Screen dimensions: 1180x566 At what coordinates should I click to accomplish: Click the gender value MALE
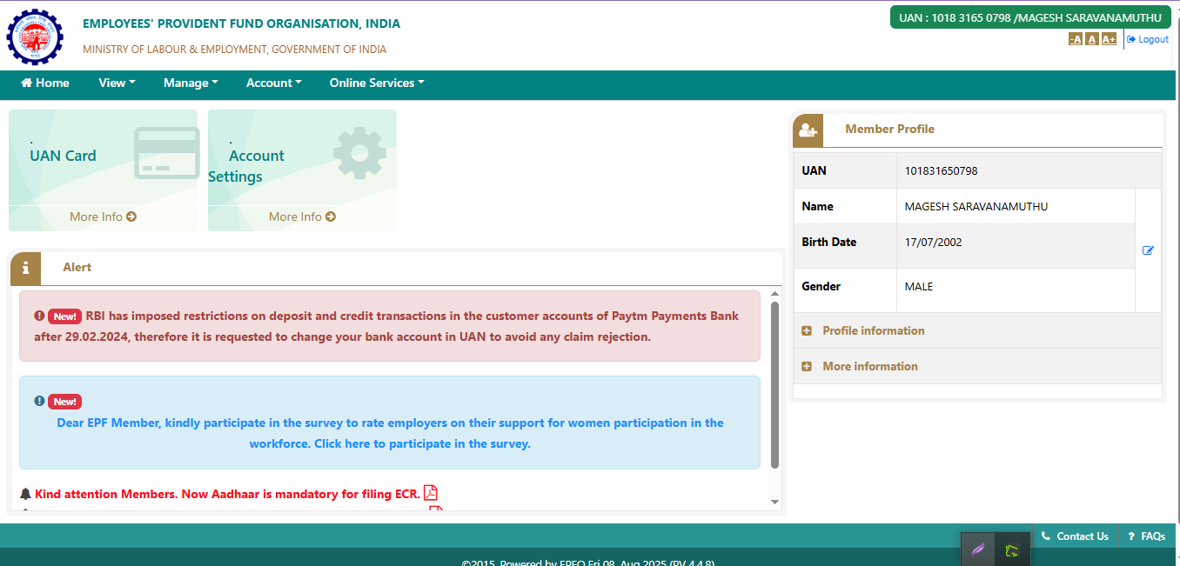919,286
